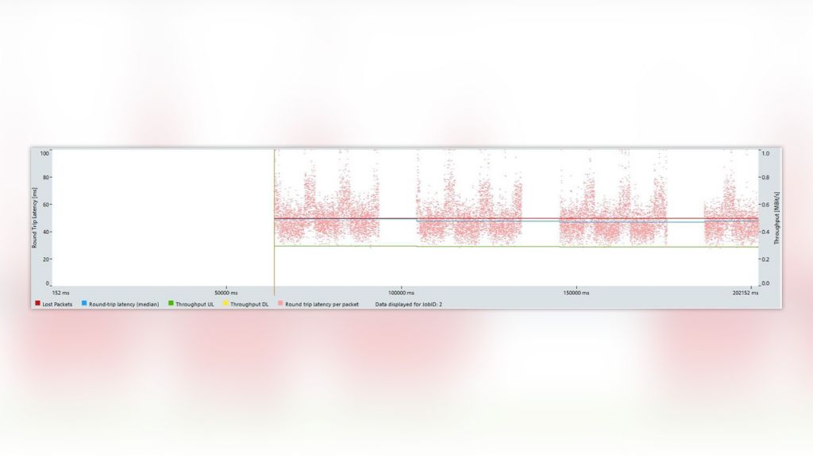Click the 50000 ms time axis tick
813x457 pixels.
[x=226, y=293]
